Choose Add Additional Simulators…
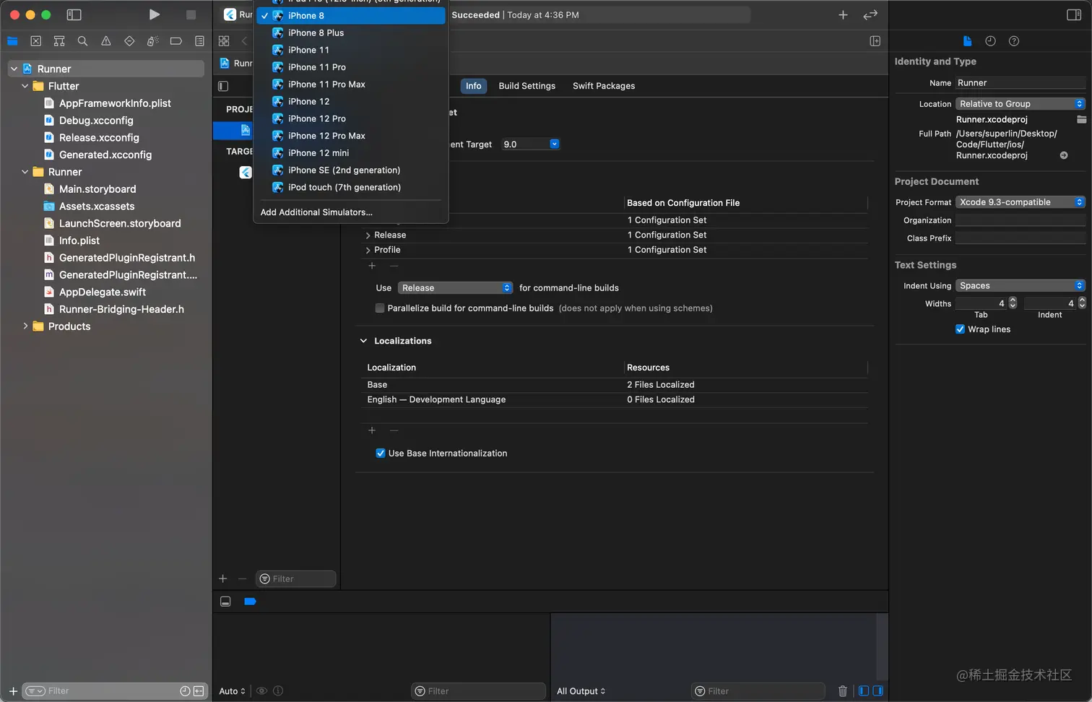This screenshot has width=1092, height=702. [x=351, y=212]
